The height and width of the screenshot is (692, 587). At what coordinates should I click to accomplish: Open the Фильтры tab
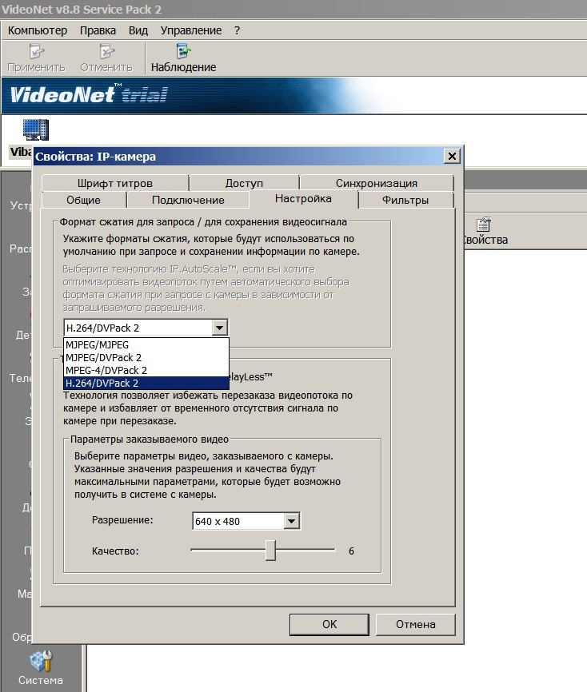tap(405, 200)
